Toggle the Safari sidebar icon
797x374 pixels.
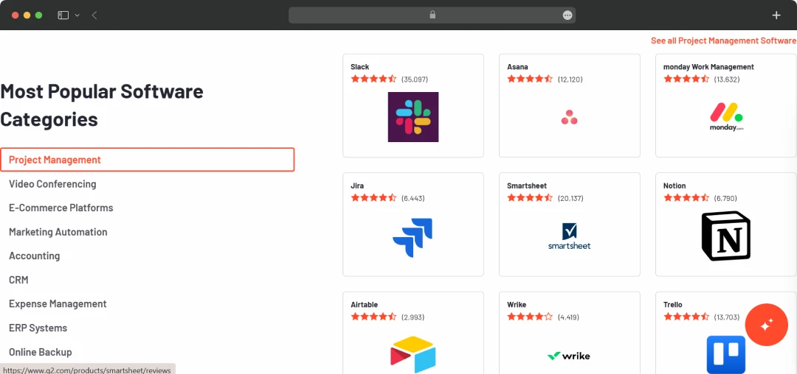[63, 15]
